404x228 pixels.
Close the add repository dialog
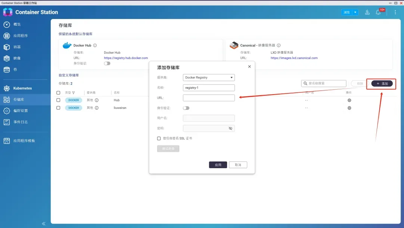point(250,67)
